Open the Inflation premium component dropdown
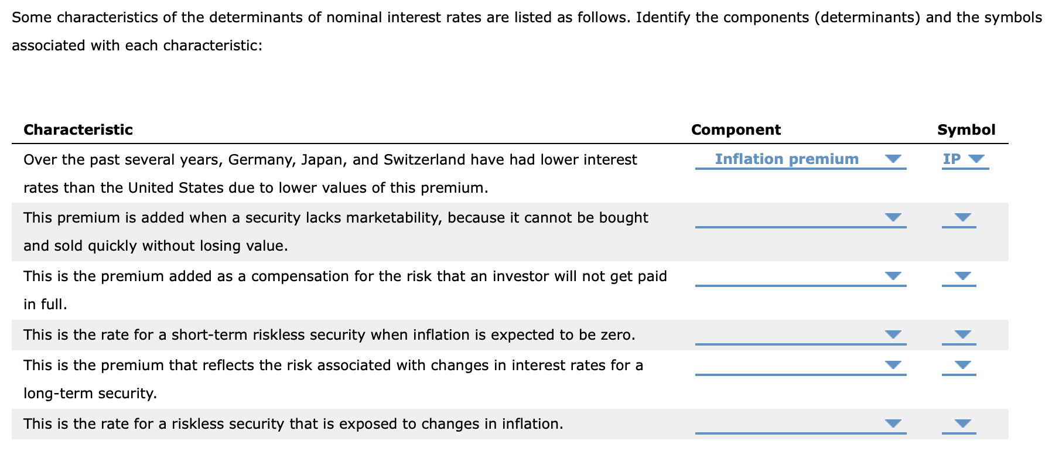This screenshot has height=451, width=1052. [892, 159]
